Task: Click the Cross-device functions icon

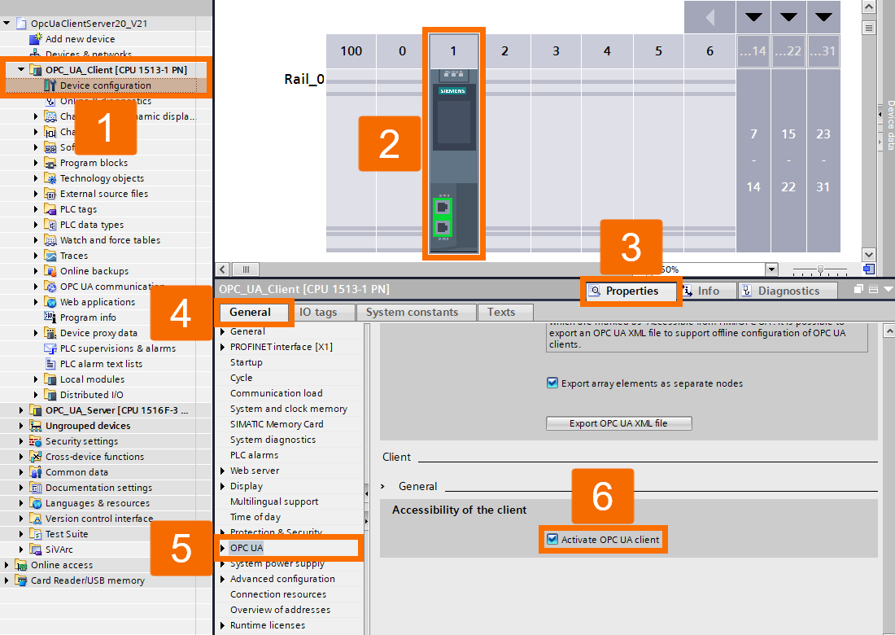Action: click(35, 457)
